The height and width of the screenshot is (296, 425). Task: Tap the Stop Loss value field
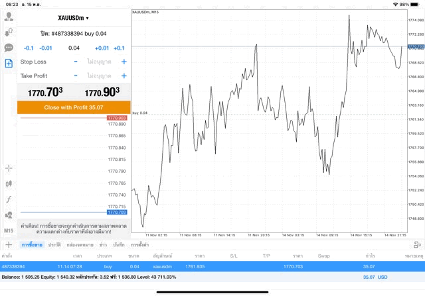tap(99, 62)
